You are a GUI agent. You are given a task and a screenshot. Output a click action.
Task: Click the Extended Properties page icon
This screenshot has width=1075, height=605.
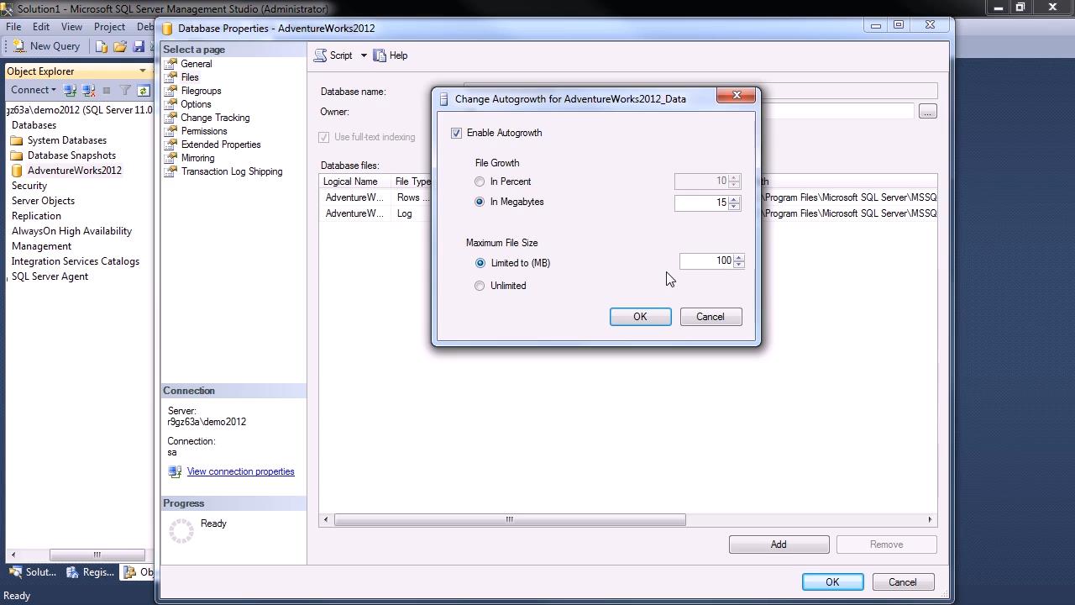pos(170,145)
